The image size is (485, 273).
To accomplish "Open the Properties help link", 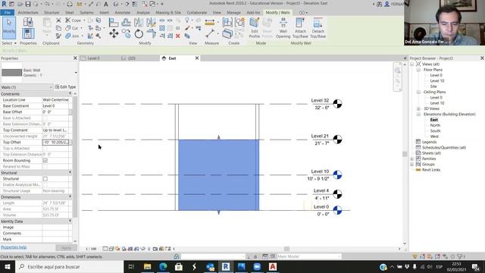I will [x=14, y=247].
